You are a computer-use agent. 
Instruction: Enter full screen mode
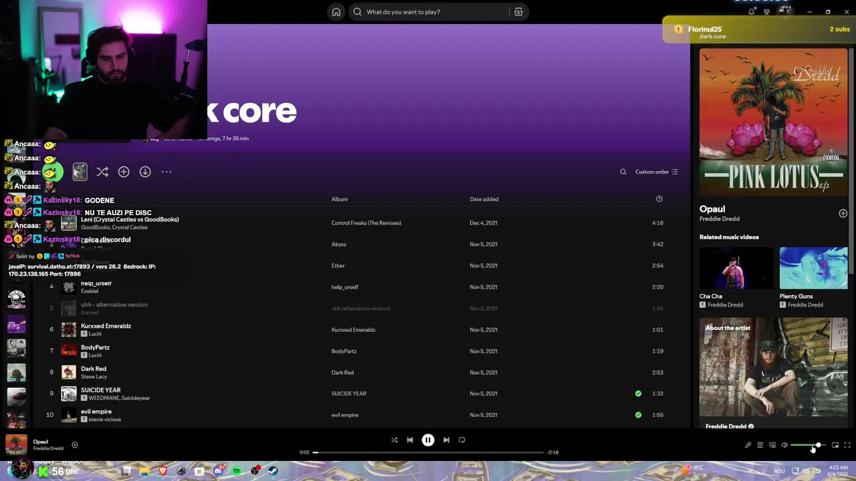[847, 446]
